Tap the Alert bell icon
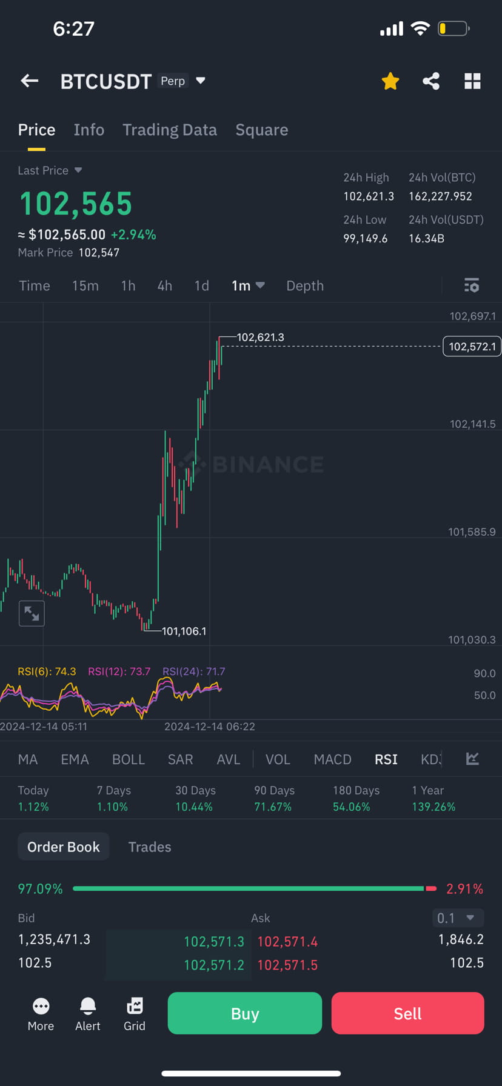The height and width of the screenshot is (1086, 502). [x=88, y=1014]
